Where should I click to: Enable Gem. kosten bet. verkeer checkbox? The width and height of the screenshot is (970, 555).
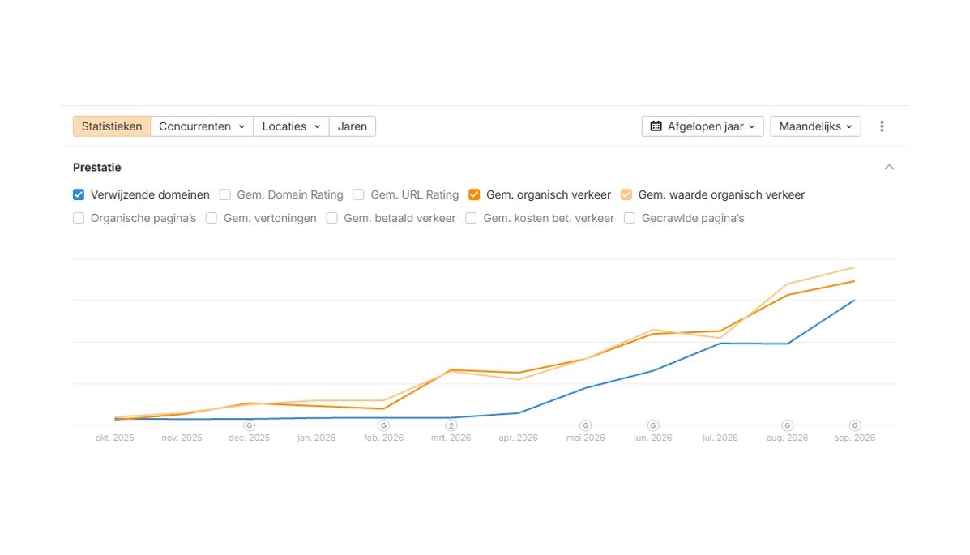472,219
